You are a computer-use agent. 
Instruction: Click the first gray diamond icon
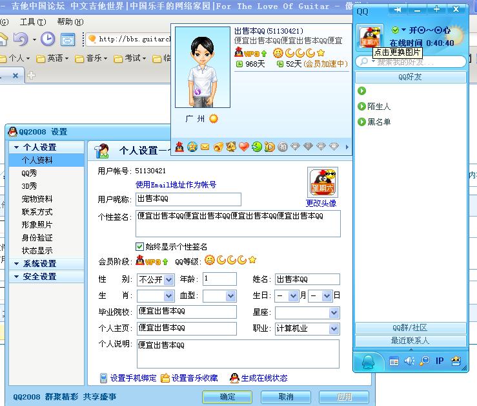[x=295, y=147]
